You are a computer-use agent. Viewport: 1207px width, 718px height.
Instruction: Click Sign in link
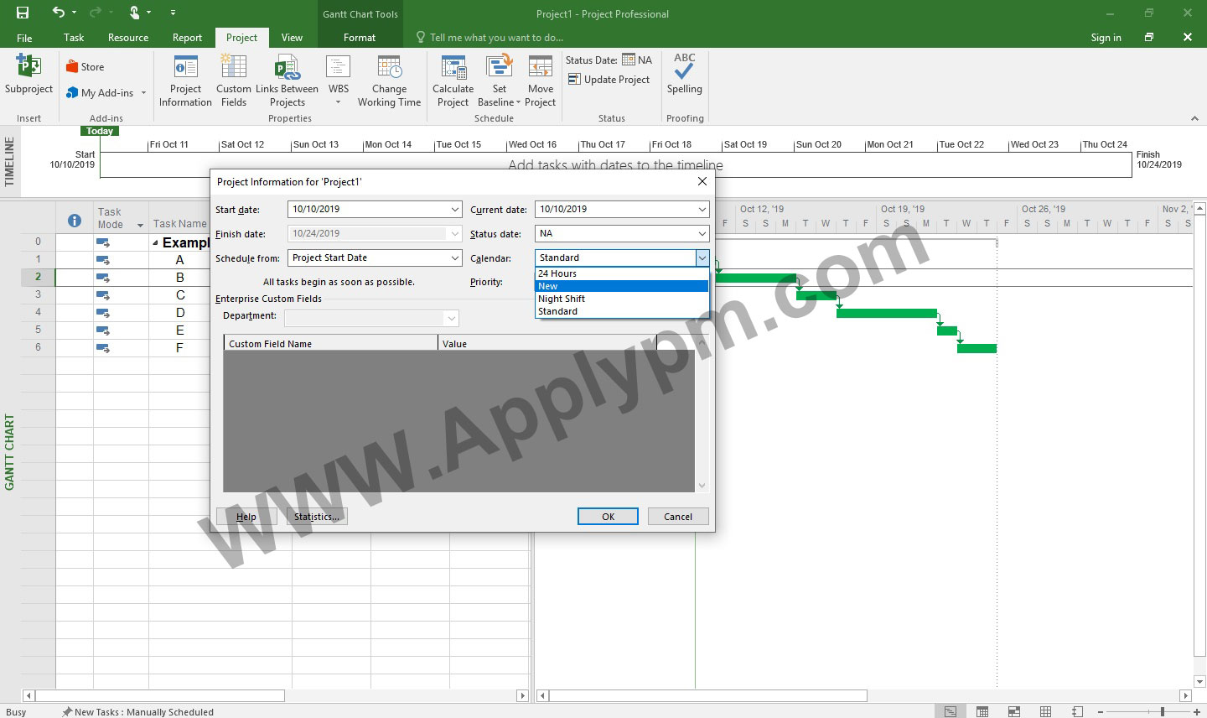tap(1106, 38)
